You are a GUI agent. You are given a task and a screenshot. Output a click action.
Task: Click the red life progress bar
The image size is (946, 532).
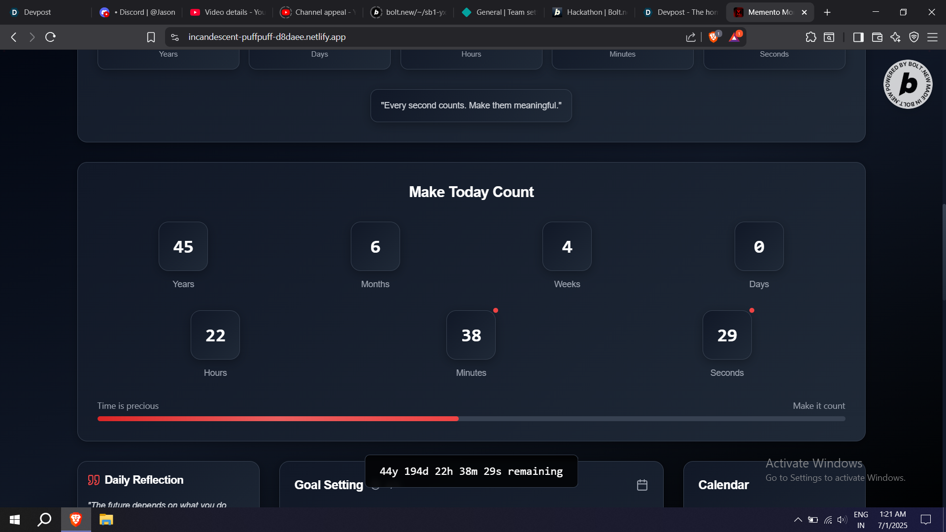pyautogui.click(x=278, y=419)
